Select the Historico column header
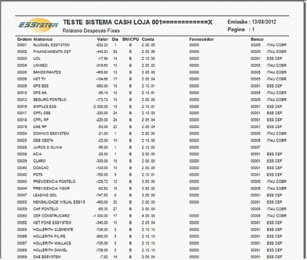 point(43,39)
